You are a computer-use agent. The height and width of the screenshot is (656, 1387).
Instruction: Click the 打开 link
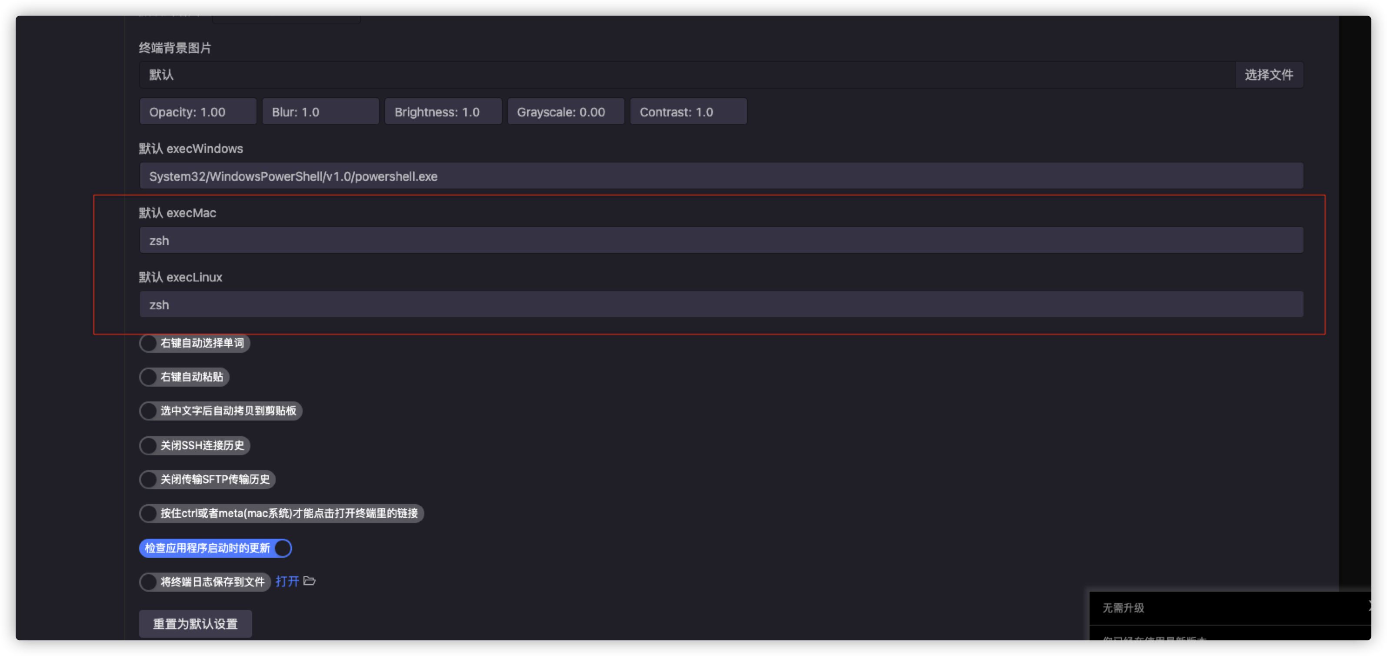point(287,582)
